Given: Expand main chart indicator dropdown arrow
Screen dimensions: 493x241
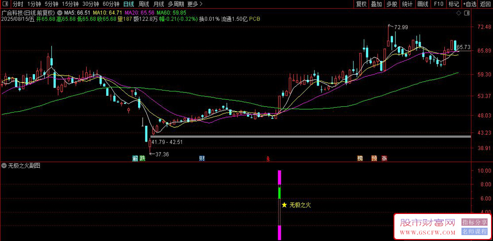Looking at the screenshot, I should pos(60,13).
